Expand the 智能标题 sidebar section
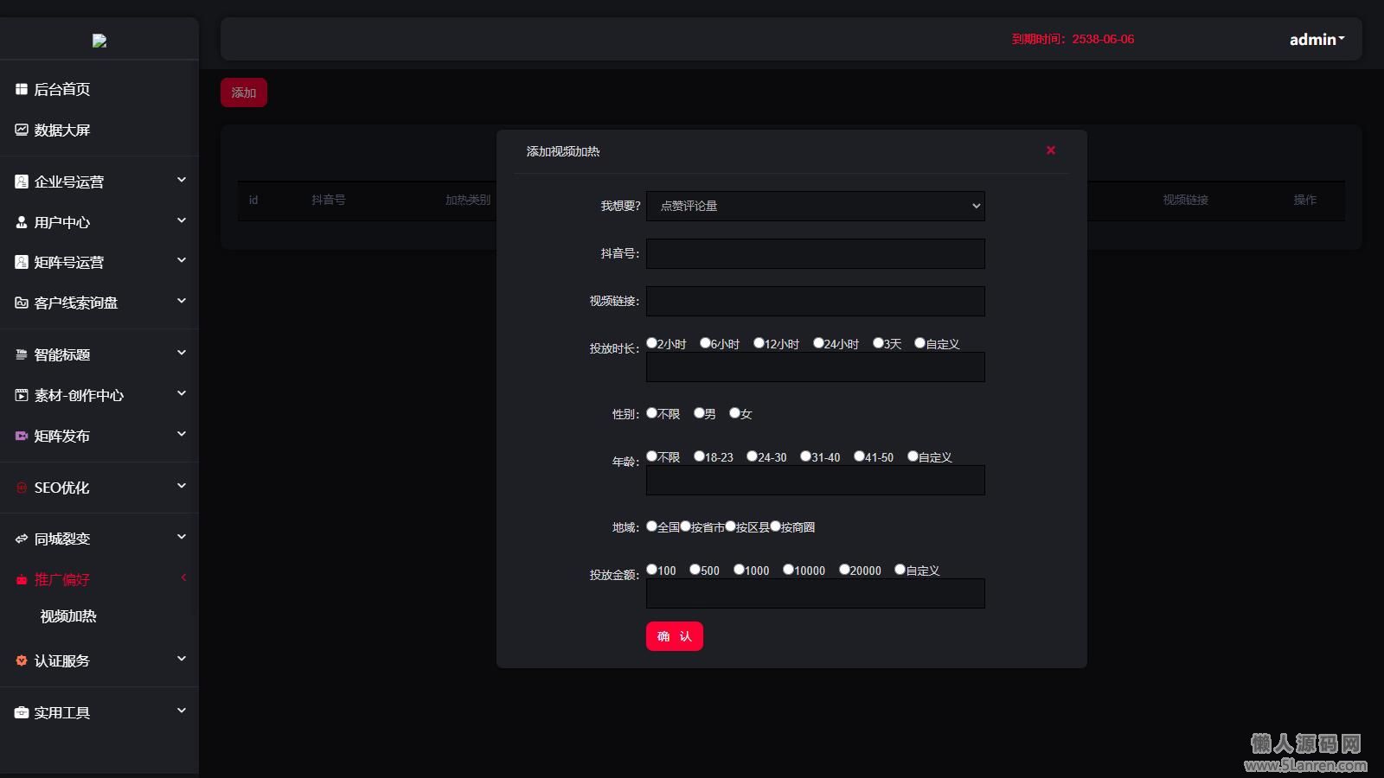The width and height of the screenshot is (1384, 778). click(99, 354)
